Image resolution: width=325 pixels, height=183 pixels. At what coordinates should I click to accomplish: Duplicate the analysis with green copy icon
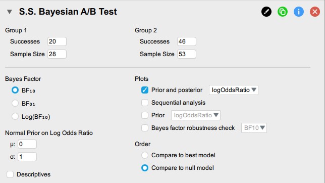click(283, 12)
